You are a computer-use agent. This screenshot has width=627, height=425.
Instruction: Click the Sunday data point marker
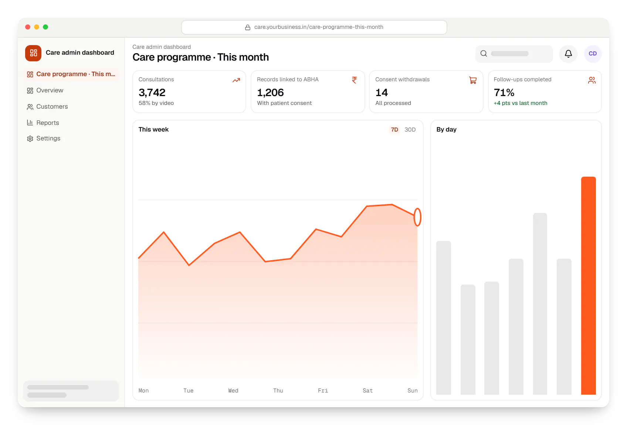click(x=417, y=217)
